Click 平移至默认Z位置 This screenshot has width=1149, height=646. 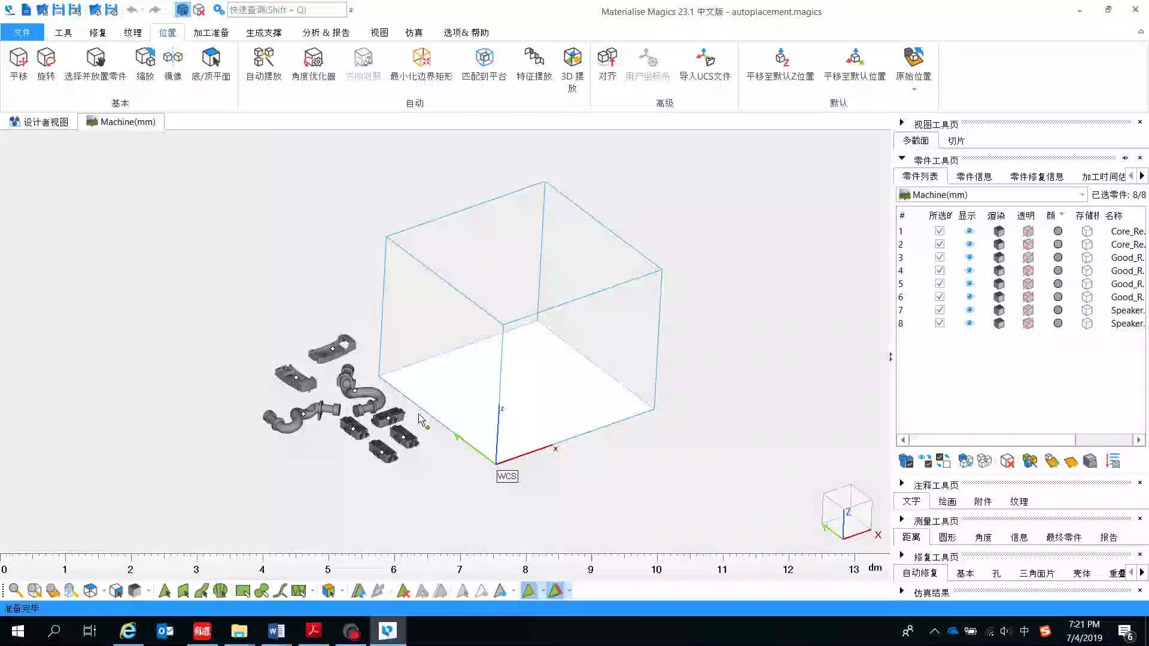(780, 64)
